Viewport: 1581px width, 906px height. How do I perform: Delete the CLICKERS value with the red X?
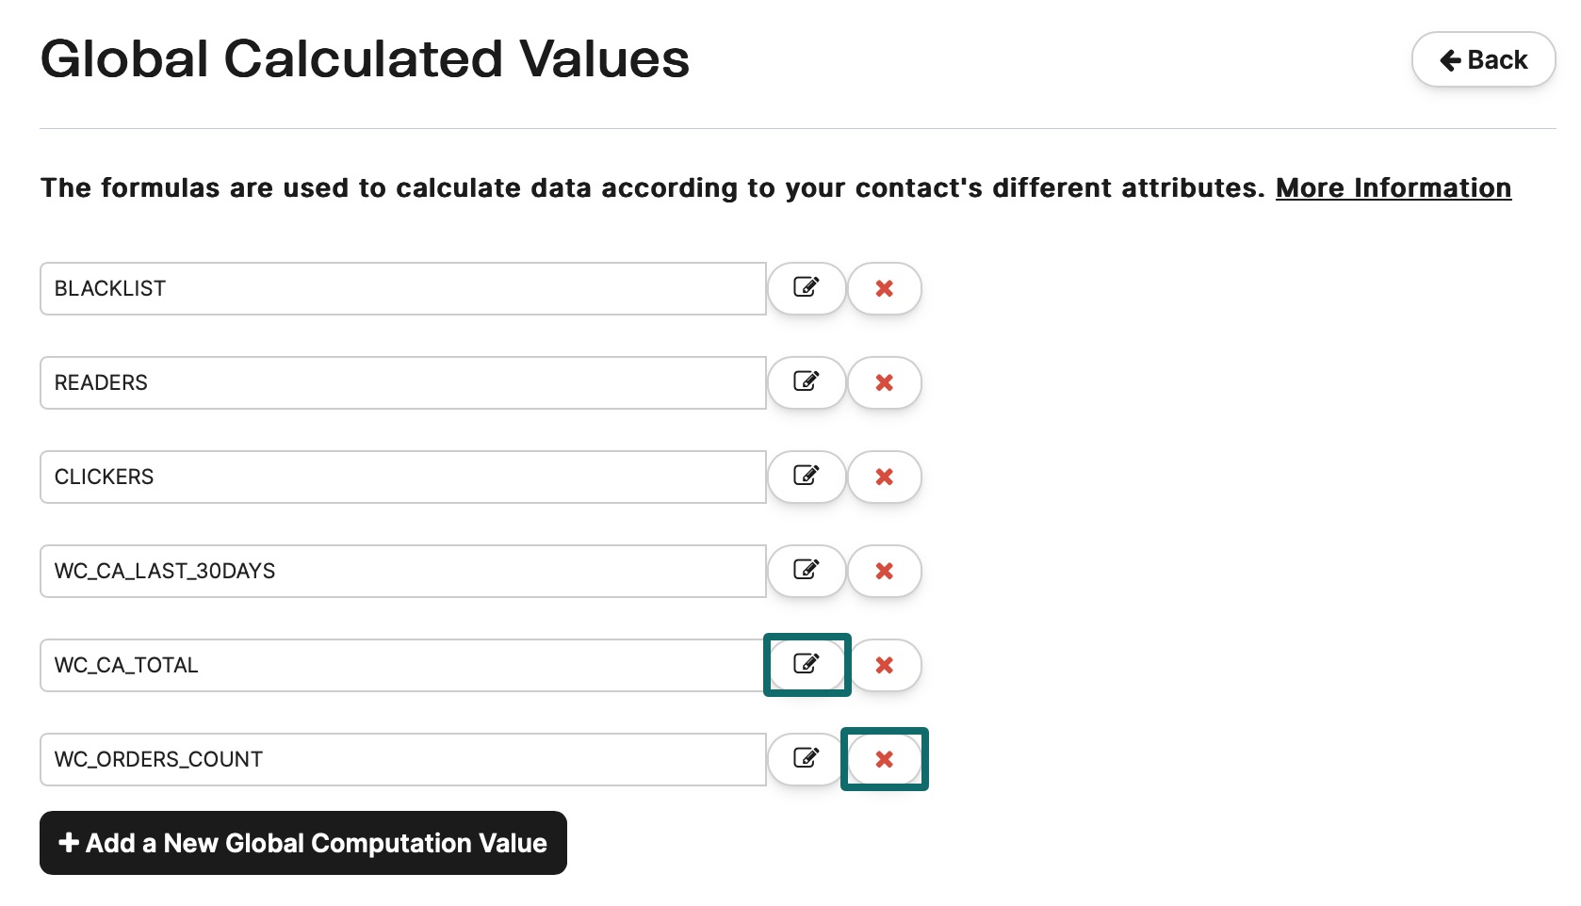tap(884, 477)
